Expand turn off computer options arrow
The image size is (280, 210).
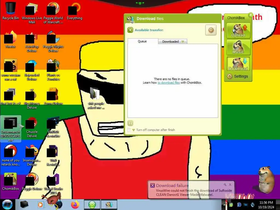click(133, 130)
